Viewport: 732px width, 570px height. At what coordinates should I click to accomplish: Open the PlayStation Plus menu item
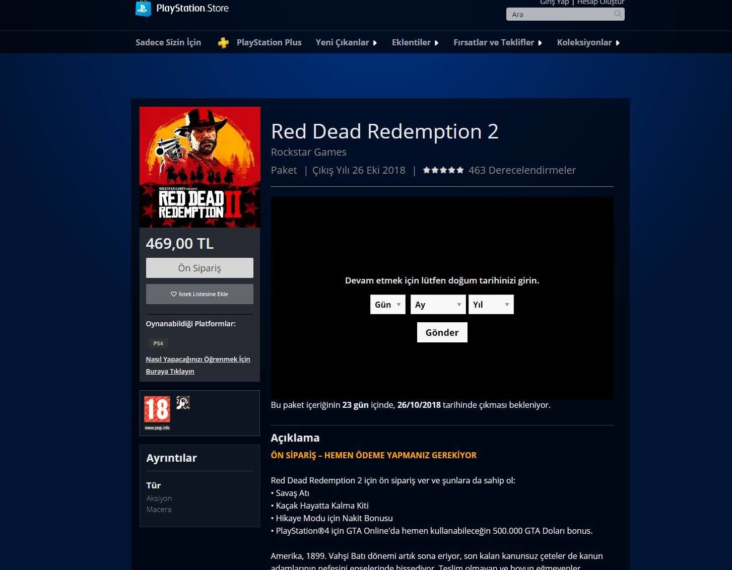point(269,43)
